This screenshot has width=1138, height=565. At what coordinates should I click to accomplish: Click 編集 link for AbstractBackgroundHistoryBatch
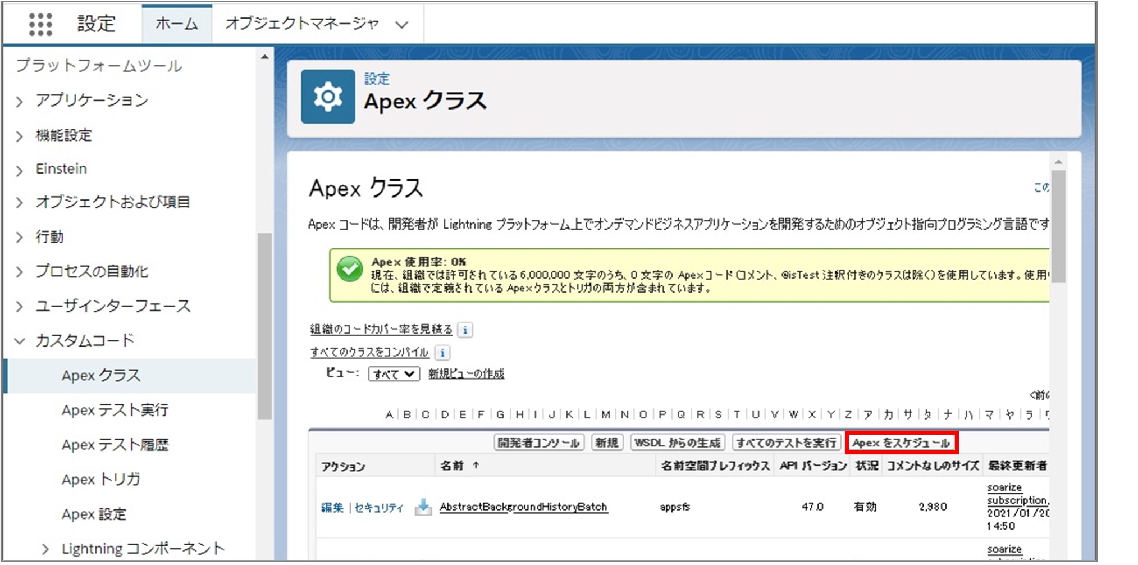pyautogui.click(x=332, y=508)
